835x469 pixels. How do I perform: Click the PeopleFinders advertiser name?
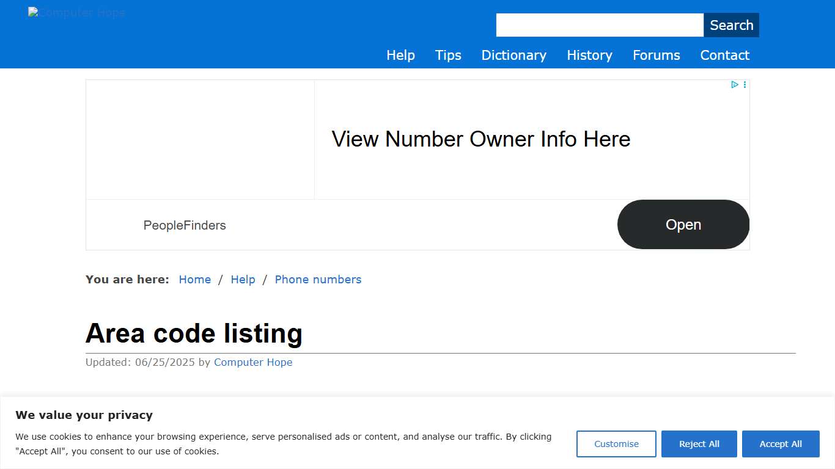click(185, 225)
